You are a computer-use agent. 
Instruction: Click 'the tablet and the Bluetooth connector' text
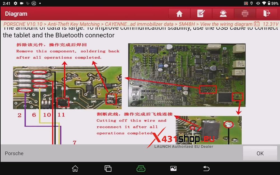point(59,35)
